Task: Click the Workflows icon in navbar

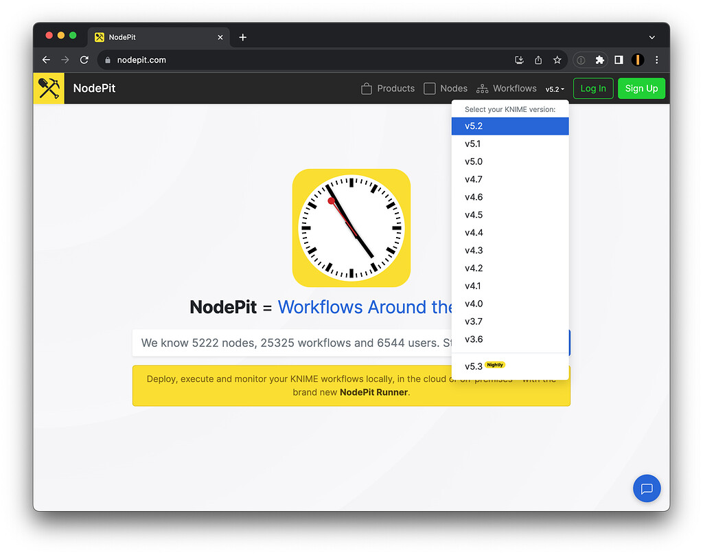Action: point(481,88)
